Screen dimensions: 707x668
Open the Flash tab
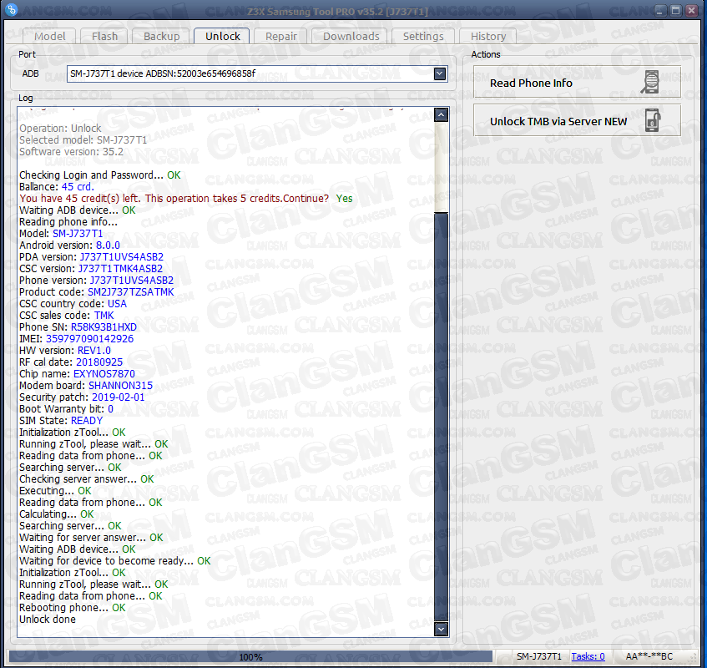point(104,36)
